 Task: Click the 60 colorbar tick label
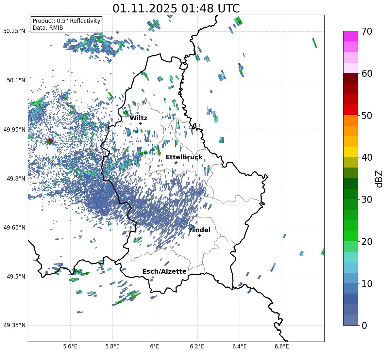(x=367, y=73)
